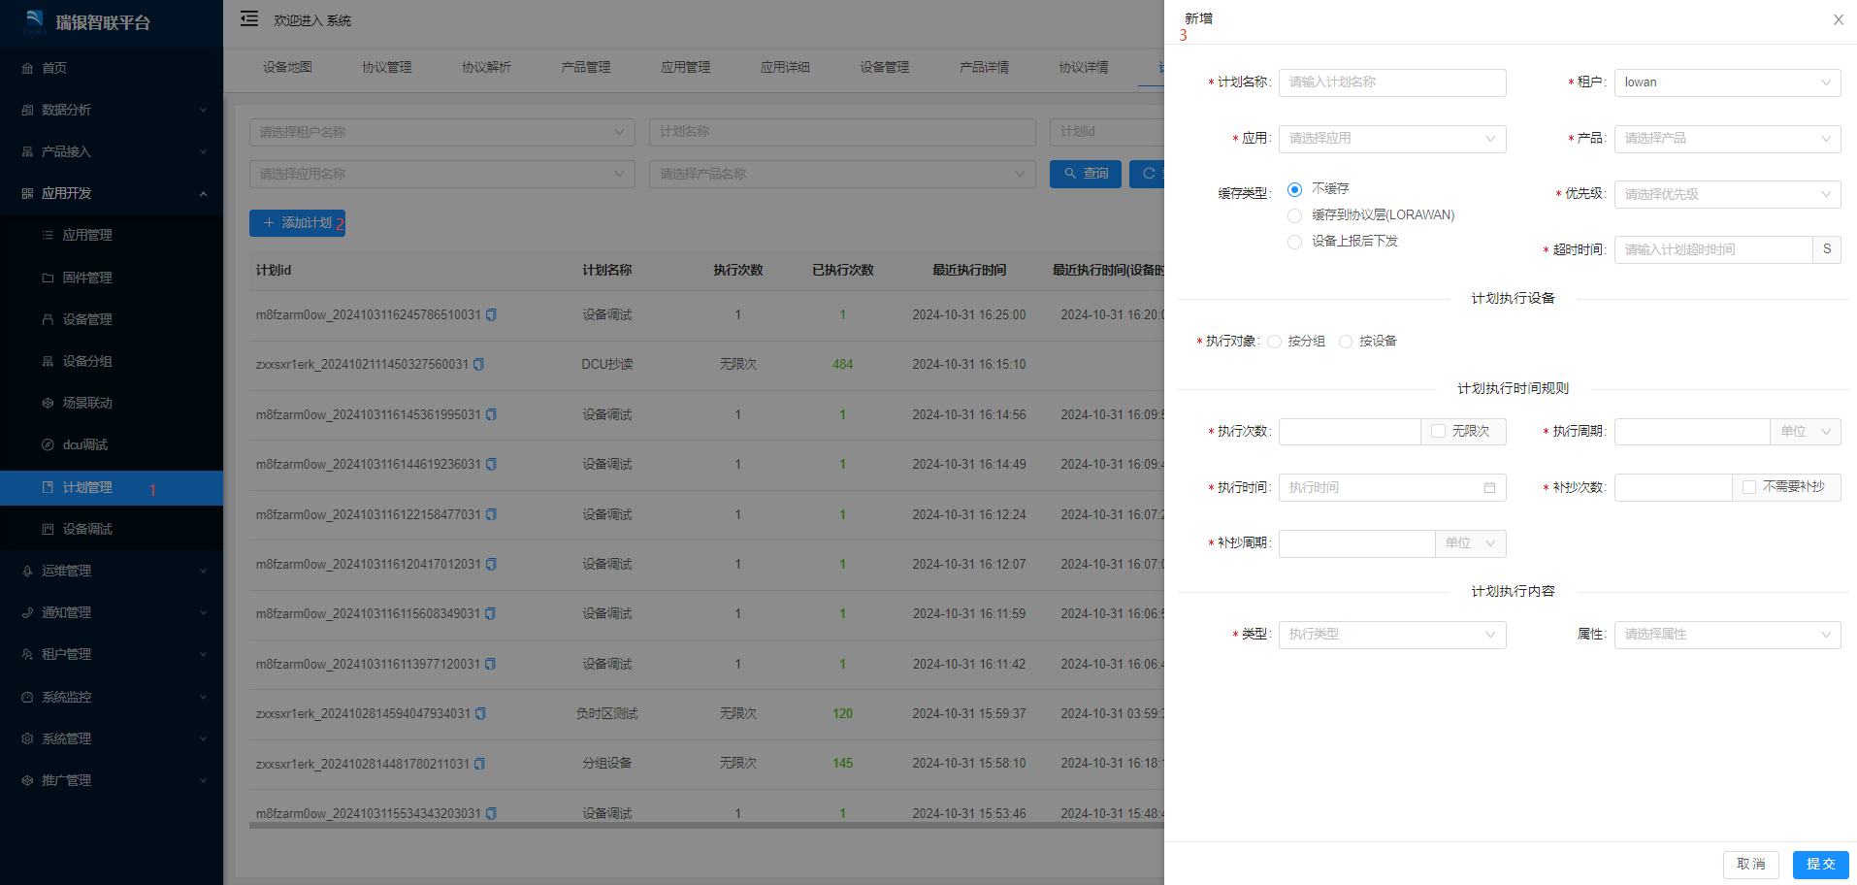Open the 请选择租户名称 filter dropdown
This screenshot has height=885, width=1857.
click(x=441, y=132)
